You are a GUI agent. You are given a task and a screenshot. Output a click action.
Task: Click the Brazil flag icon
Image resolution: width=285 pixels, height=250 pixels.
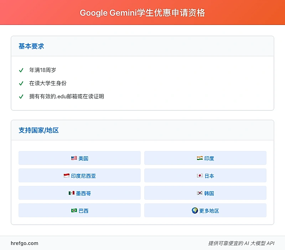coord(74,210)
